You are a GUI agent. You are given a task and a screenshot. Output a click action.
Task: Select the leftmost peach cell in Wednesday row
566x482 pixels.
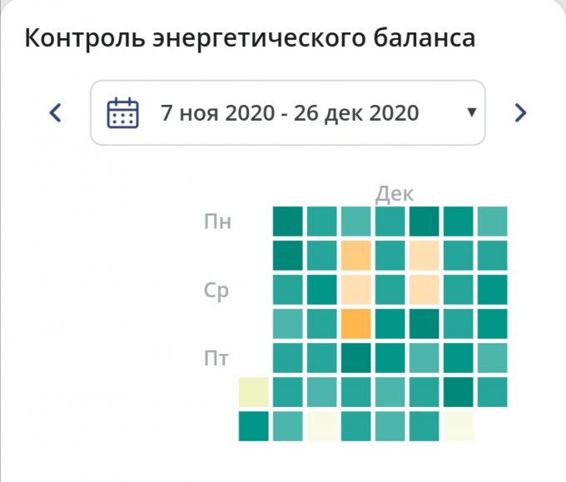pos(355,289)
